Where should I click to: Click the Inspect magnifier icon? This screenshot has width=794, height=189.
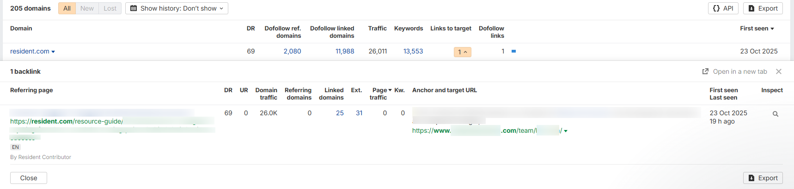click(776, 114)
